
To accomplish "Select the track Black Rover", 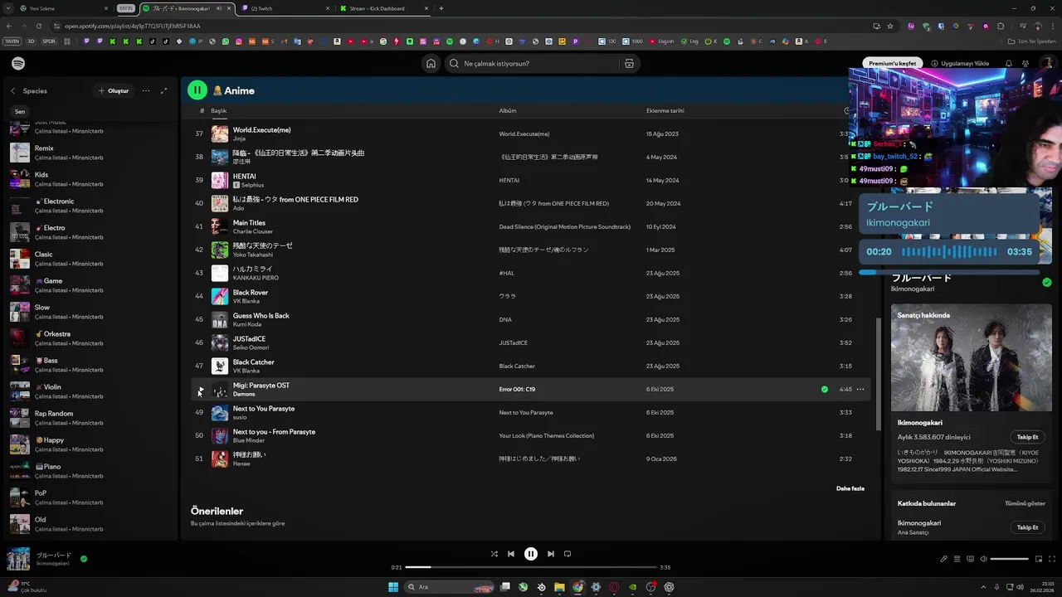I will coord(251,293).
